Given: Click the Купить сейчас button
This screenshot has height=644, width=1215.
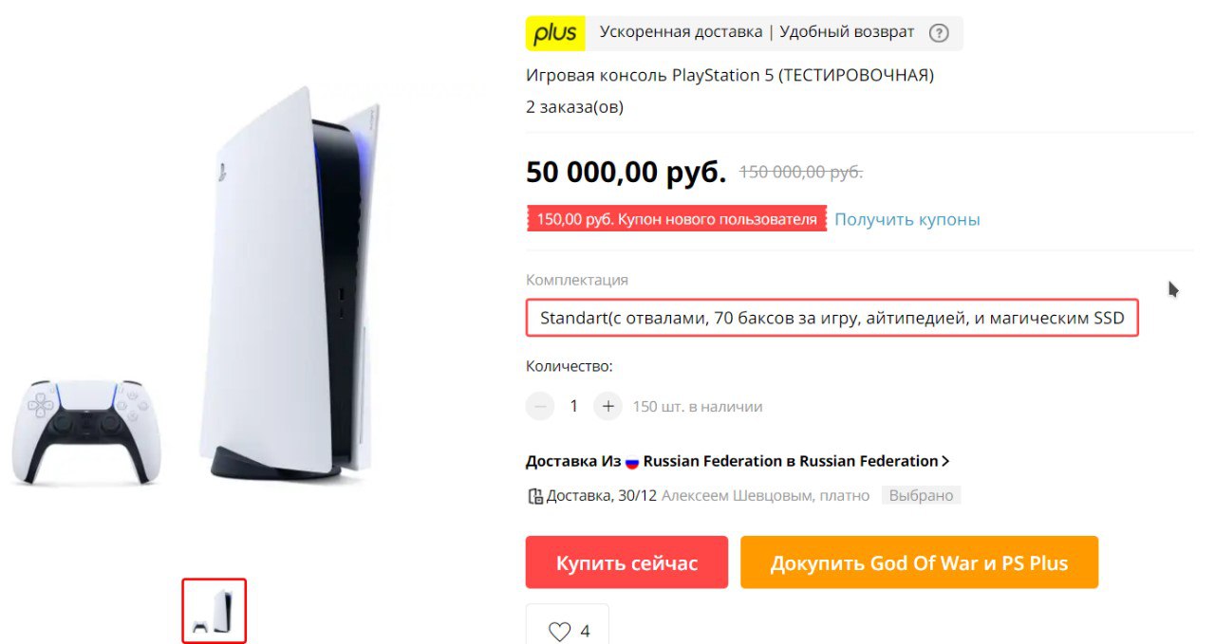Looking at the screenshot, I should click(626, 562).
